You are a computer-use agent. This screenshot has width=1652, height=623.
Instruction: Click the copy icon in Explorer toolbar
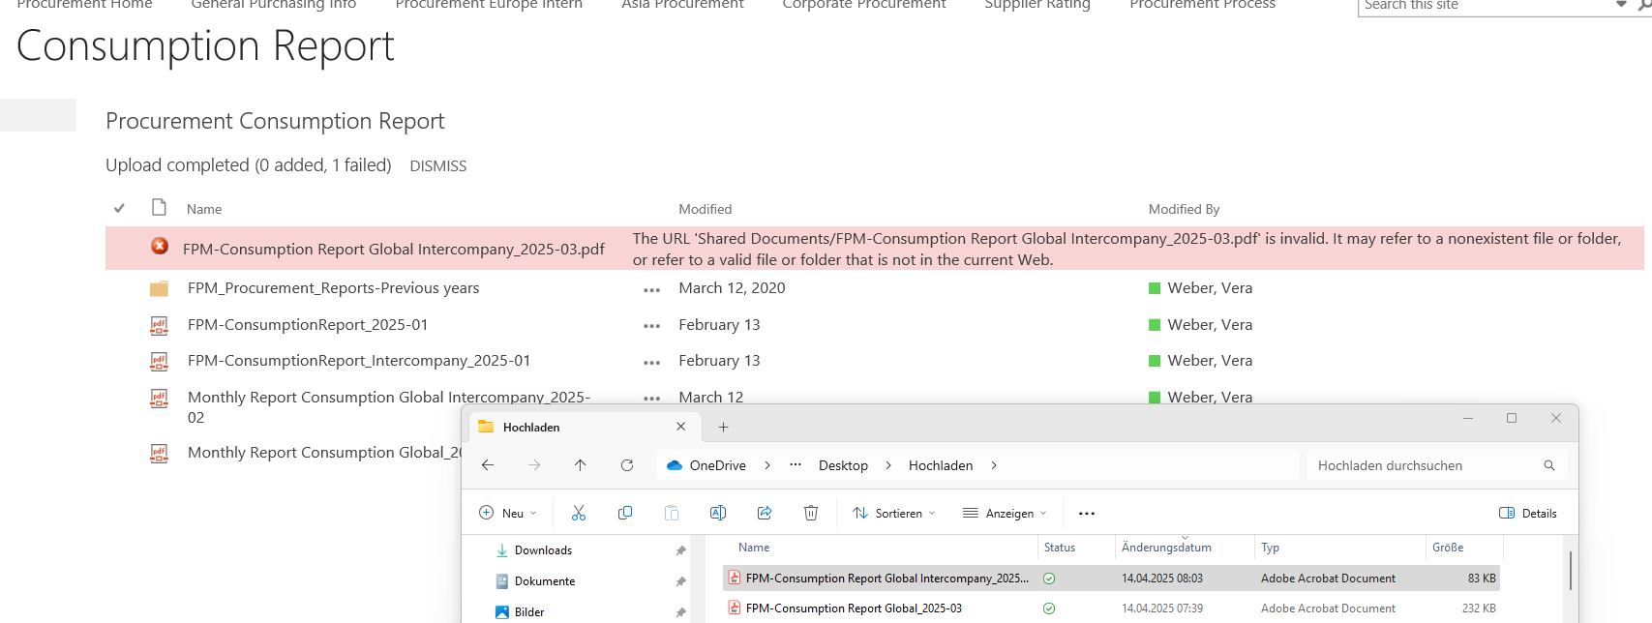point(625,513)
